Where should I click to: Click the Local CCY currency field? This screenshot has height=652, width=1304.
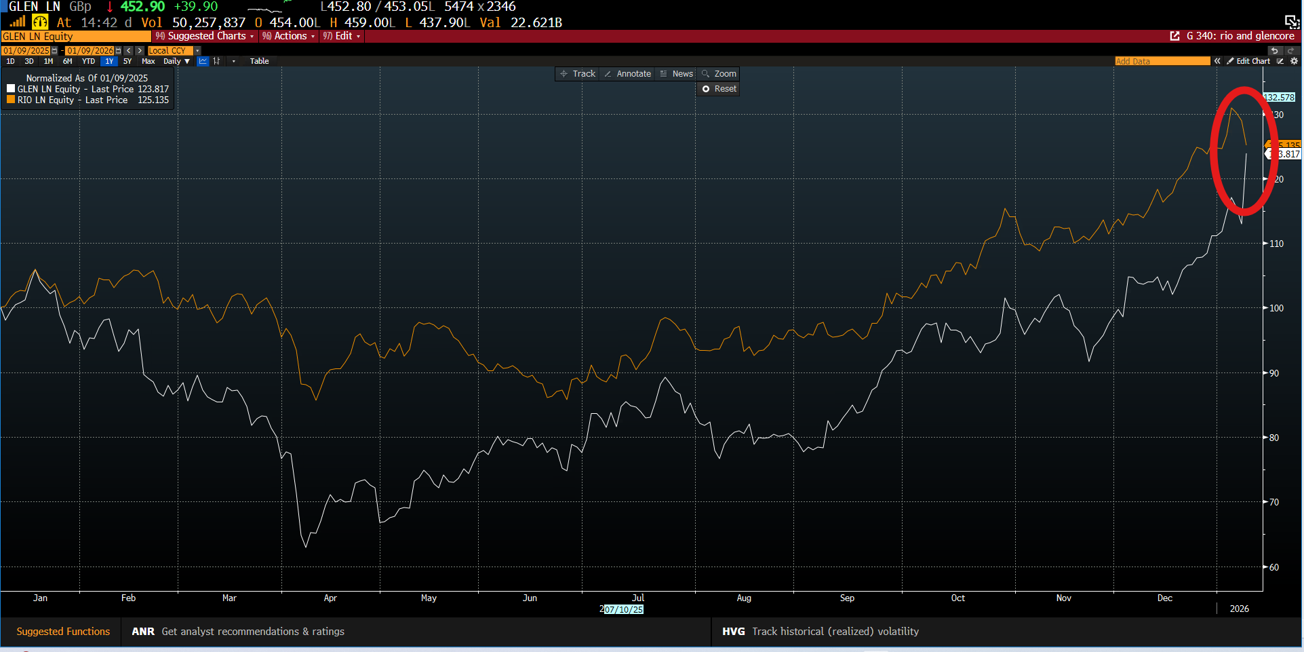(x=170, y=51)
